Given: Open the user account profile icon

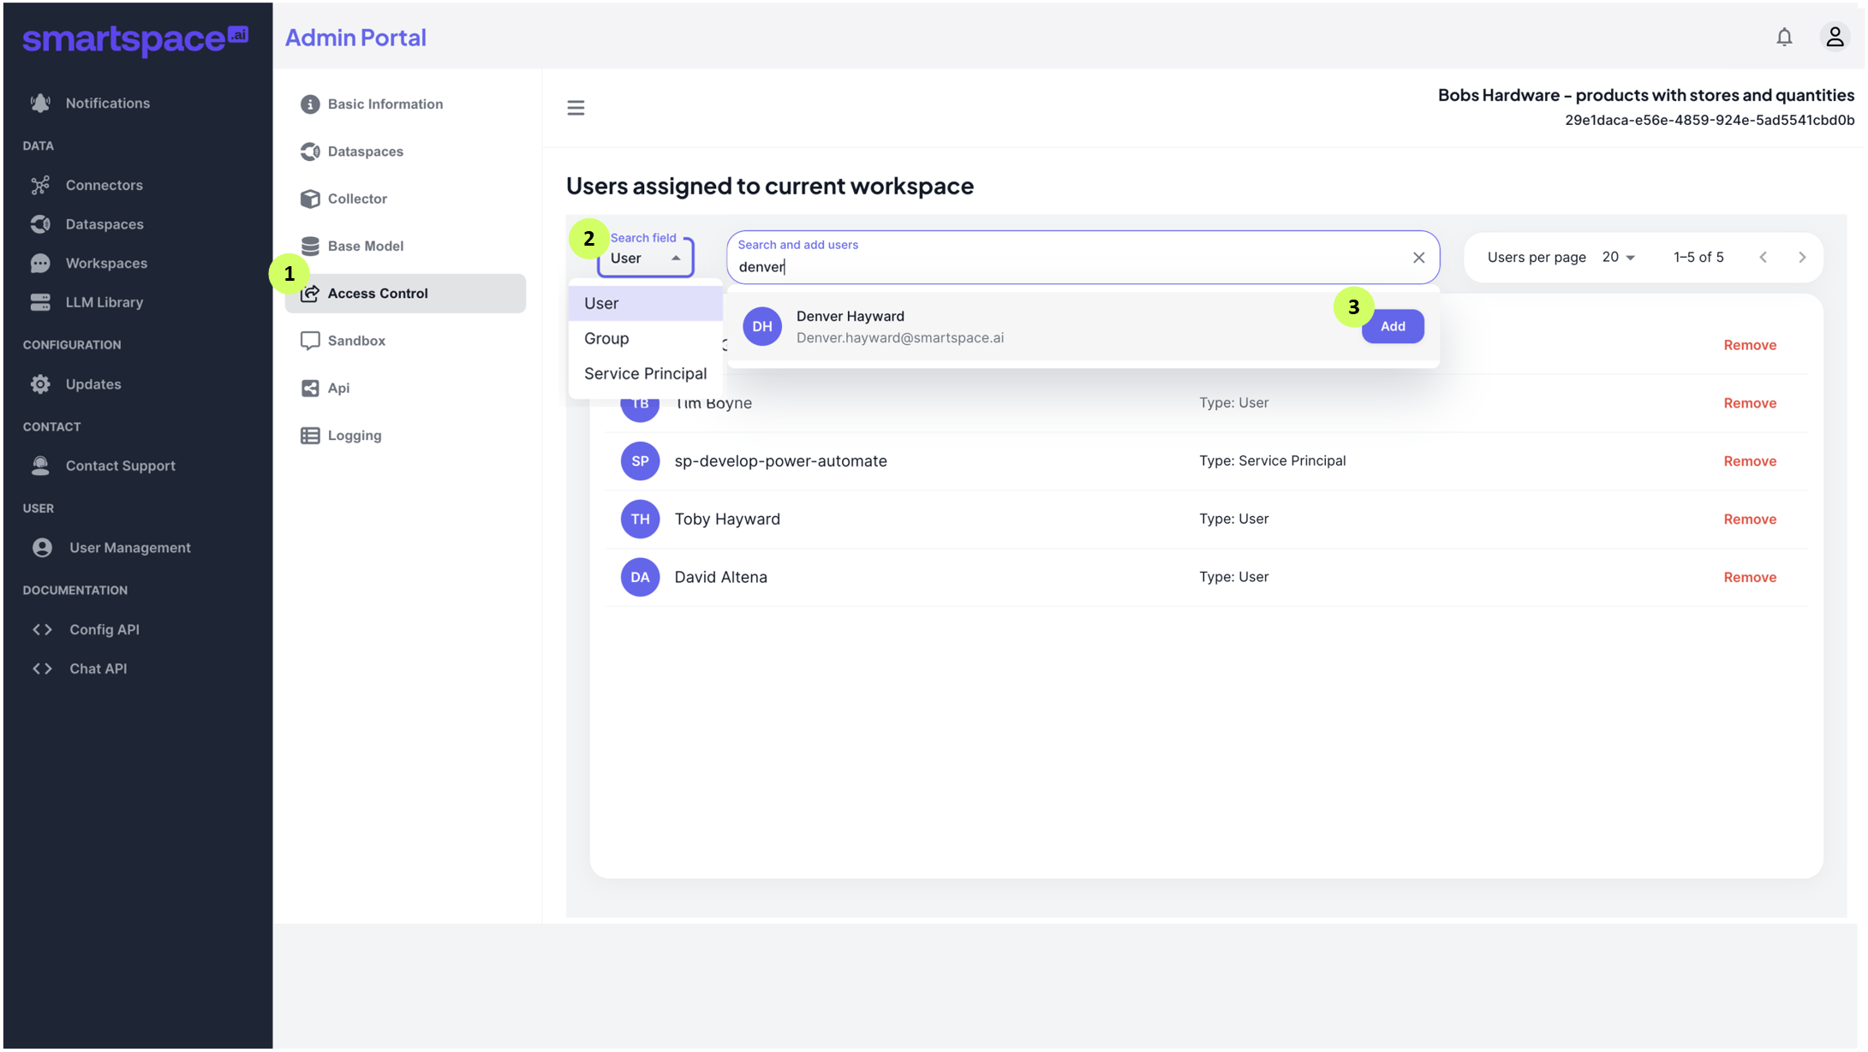Looking at the screenshot, I should pos(1834,37).
